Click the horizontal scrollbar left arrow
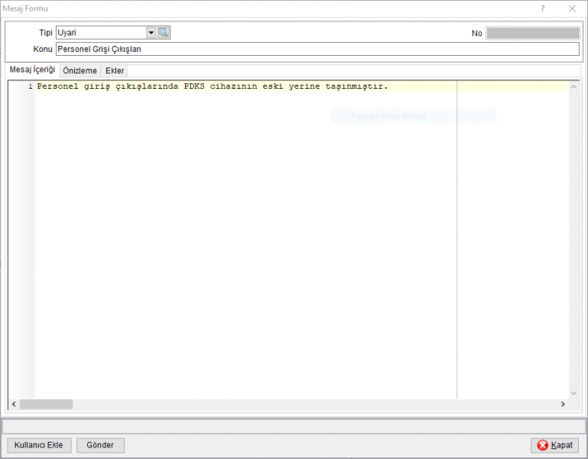This screenshot has width=588, height=459. point(14,404)
